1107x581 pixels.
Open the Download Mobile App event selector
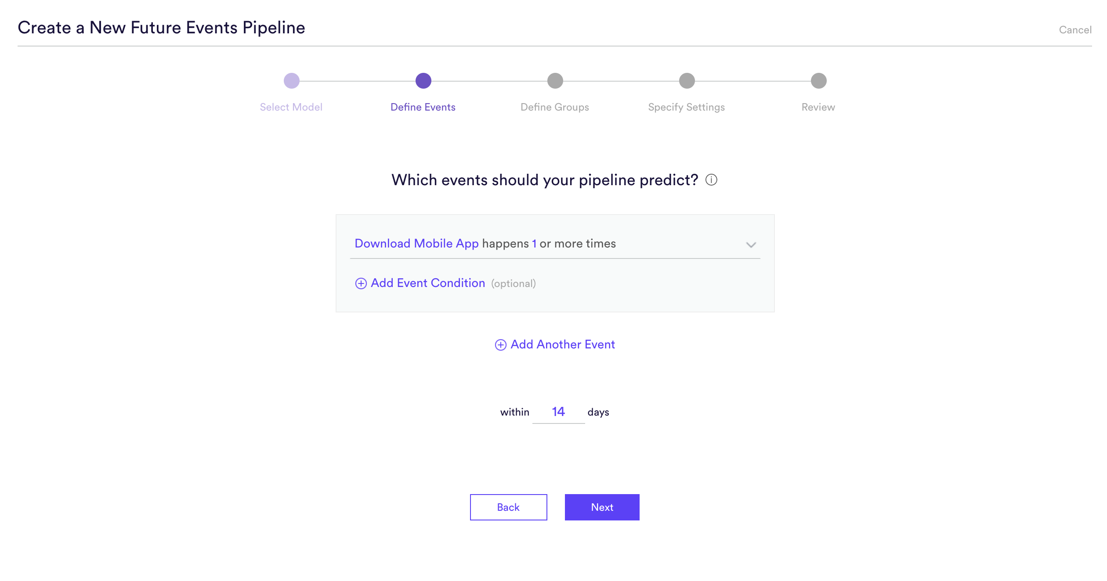click(x=416, y=244)
